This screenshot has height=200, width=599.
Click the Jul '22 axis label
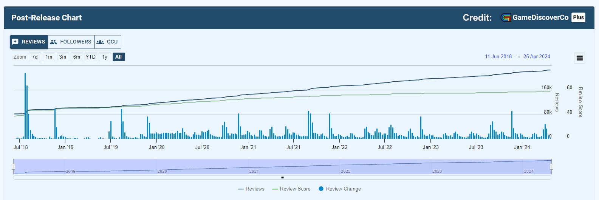tap(385, 147)
